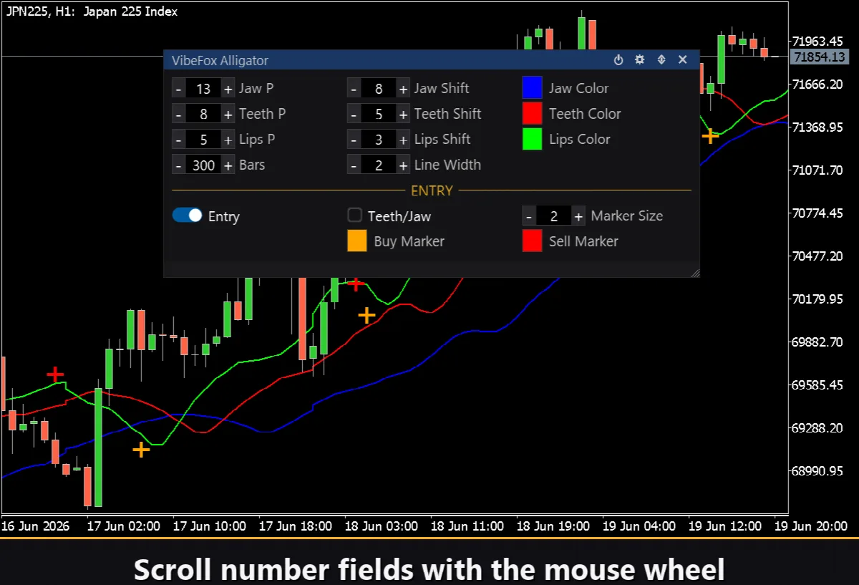Decrease Lips P value
This screenshot has height=585, width=859.
(x=178, y=140)
